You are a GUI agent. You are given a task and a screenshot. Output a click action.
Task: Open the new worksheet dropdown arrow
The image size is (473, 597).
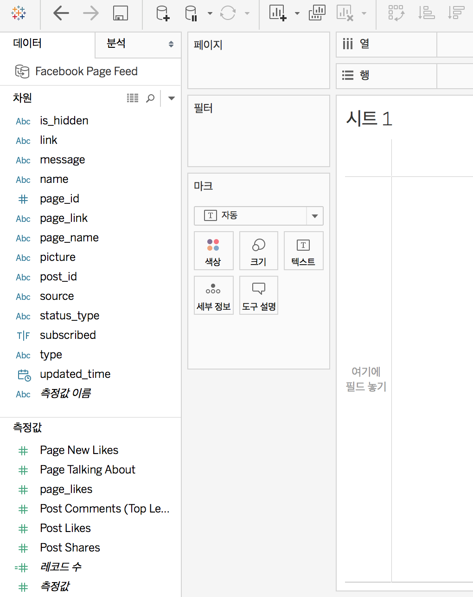[x=297, y=13]
